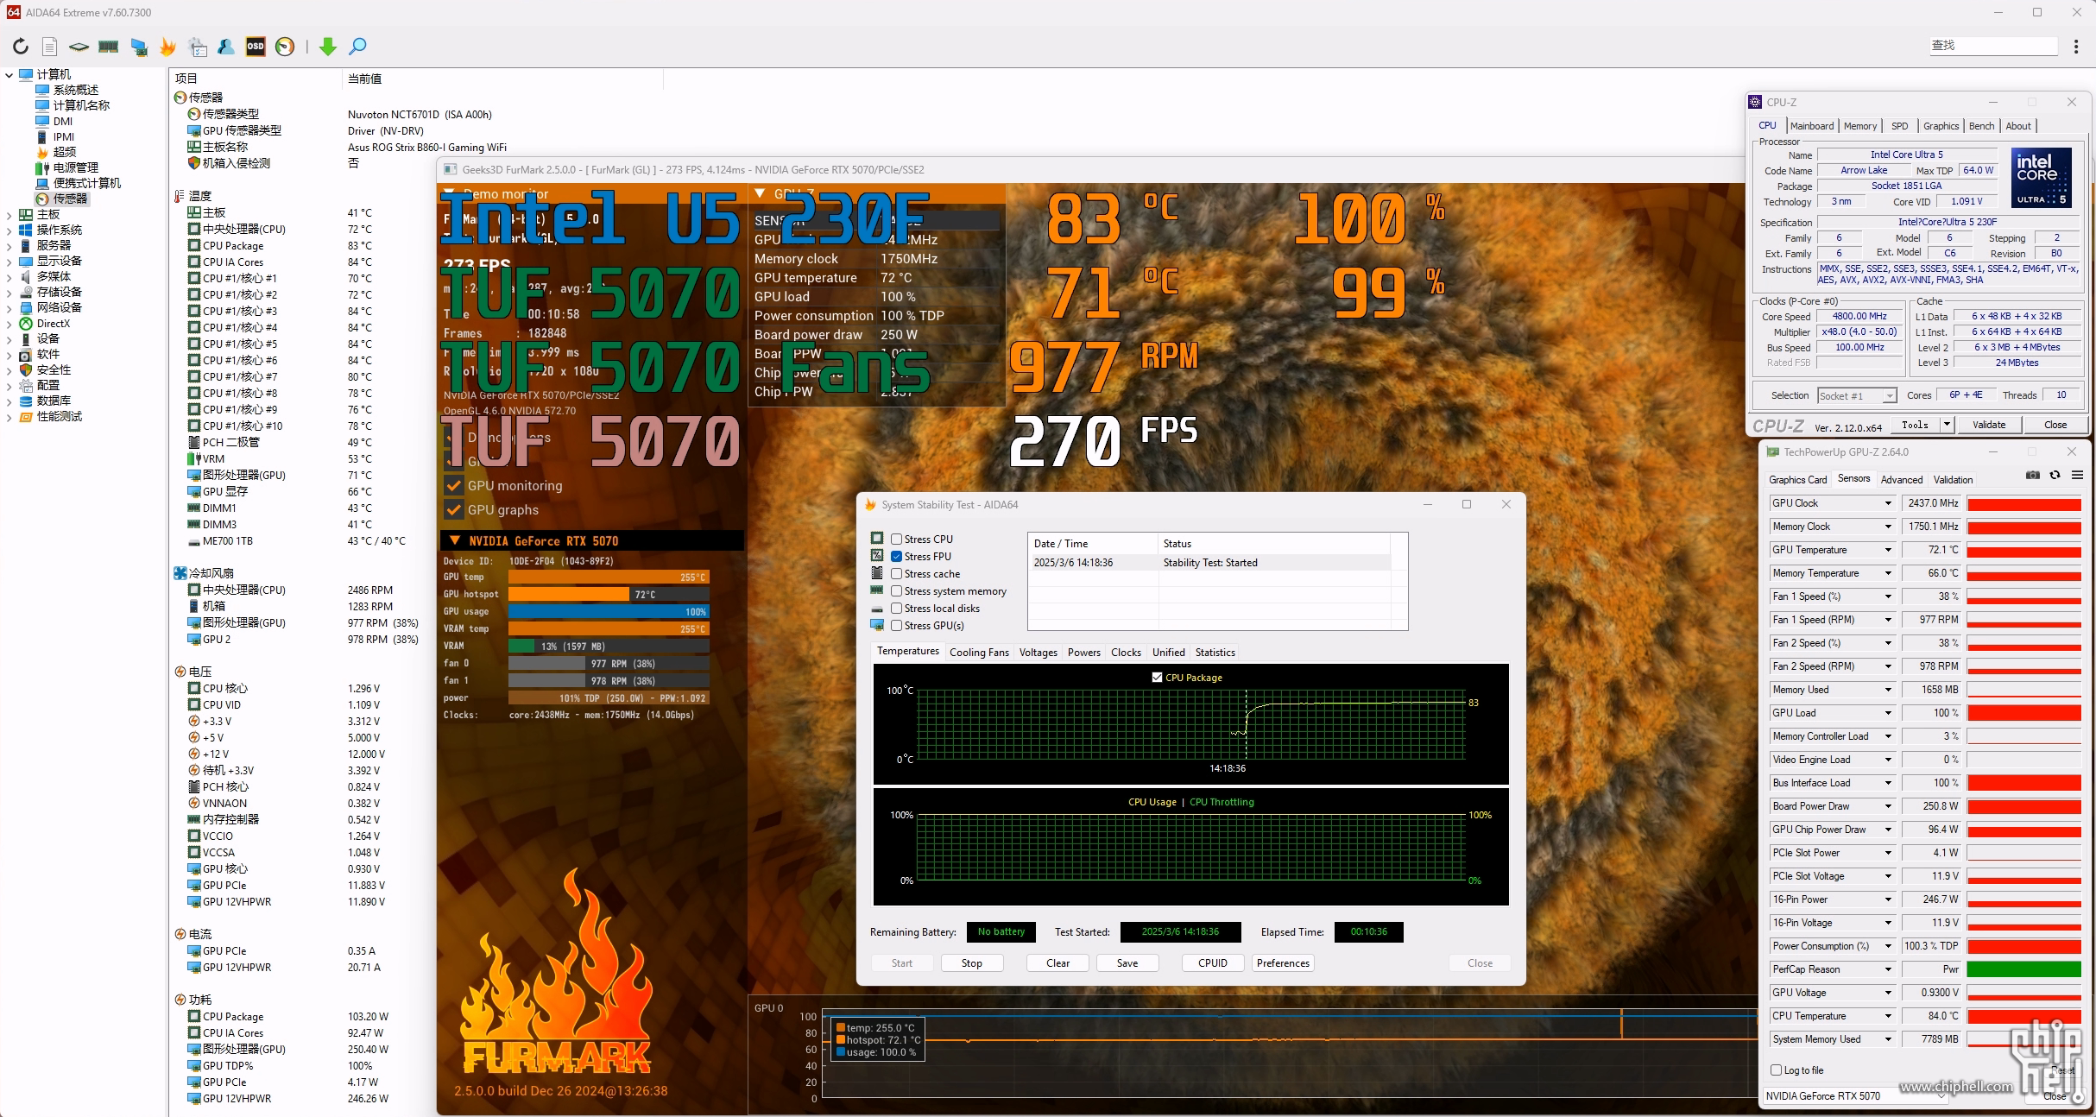The width and height of the screenshot is (2096, 1117).
Task: Check the Stress GPU(s) checkbox
Action: tap(897, 626)
